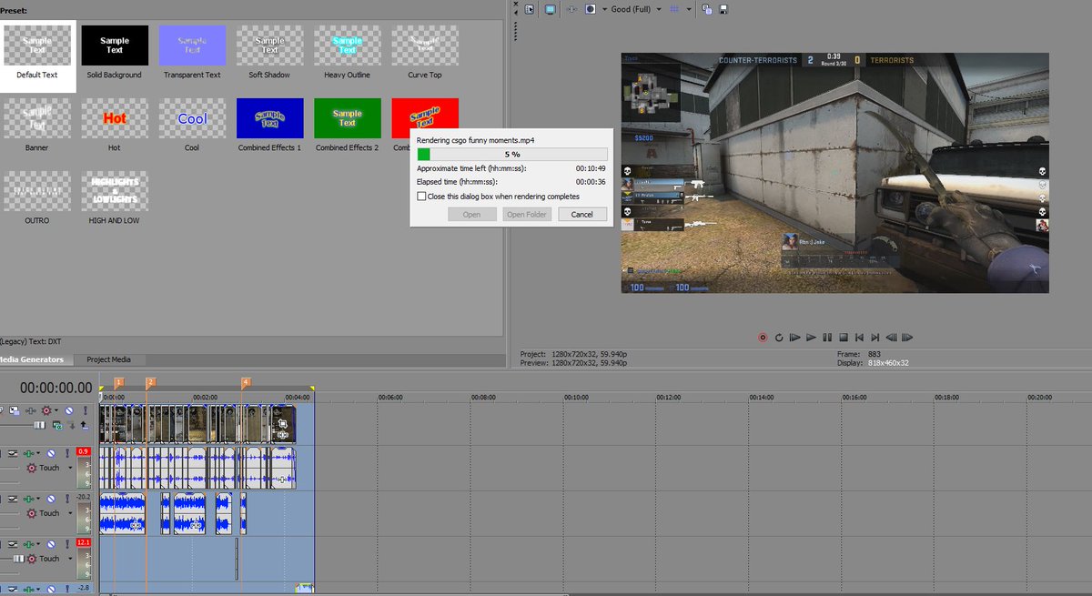Click the 00:00:00.00 timecode display

click(x=56, y=388)
